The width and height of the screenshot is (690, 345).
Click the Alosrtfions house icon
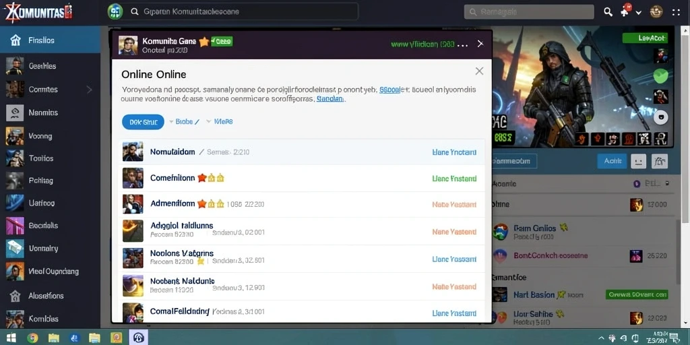[15, 296]
